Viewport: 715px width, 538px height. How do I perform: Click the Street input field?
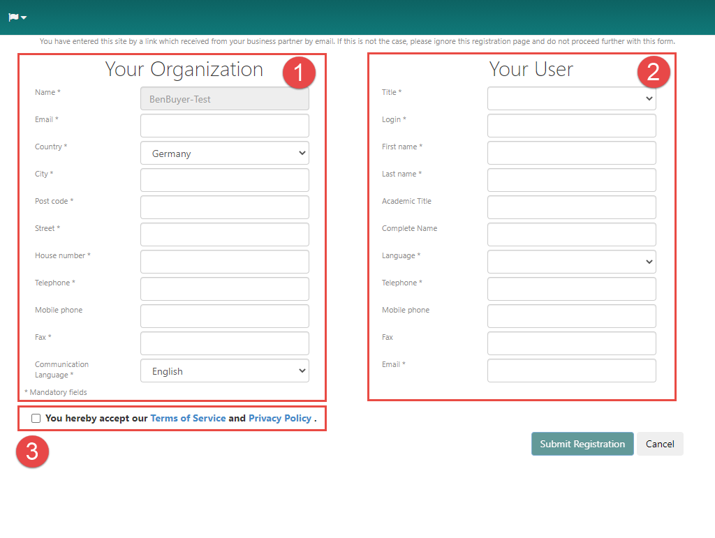224,234
